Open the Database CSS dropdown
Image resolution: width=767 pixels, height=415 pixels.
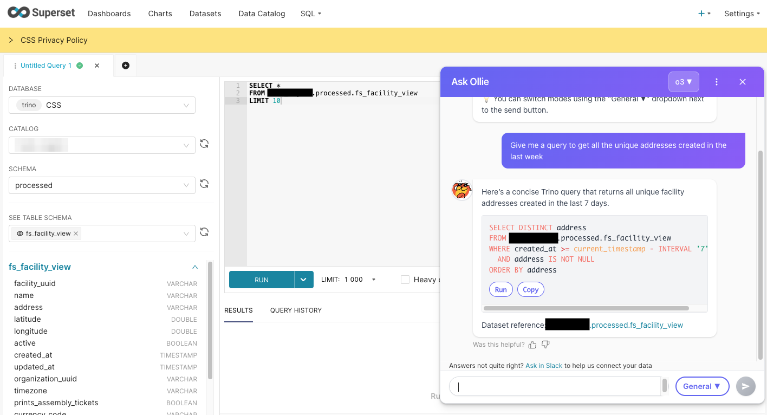[102, 105]
